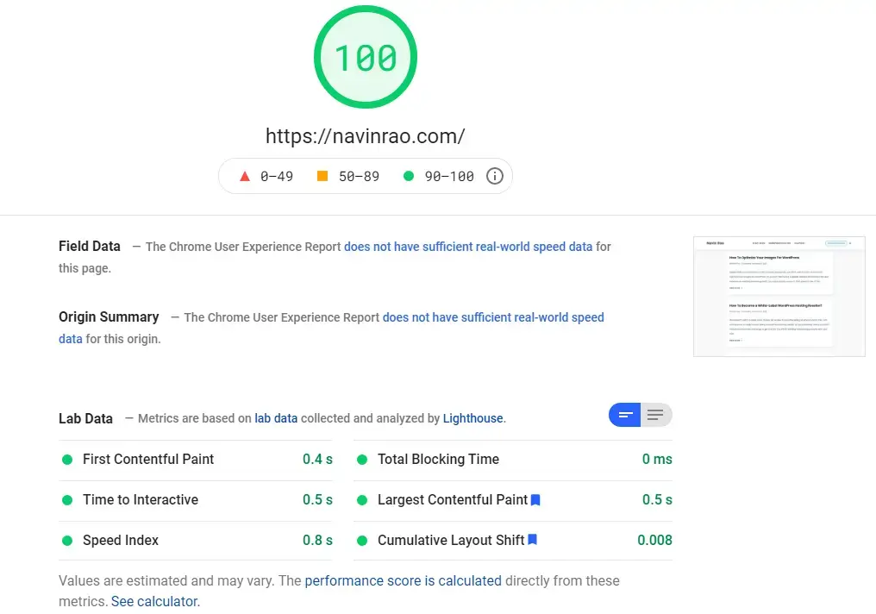Click the green dot beside Total Blocking Time
The image size is (876, 614).
click(362, 460)
